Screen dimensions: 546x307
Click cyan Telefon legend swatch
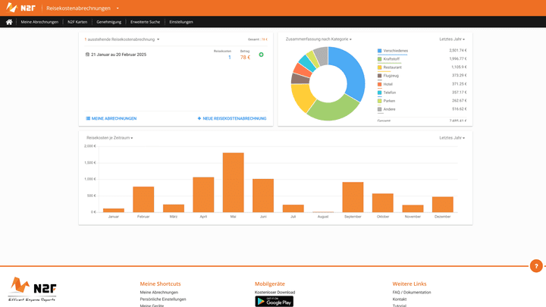[380, 92]
